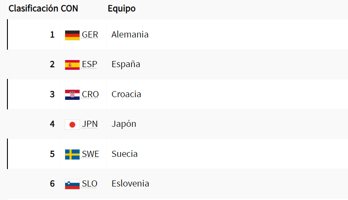Click the Japan flag icon
Viewport: 348px width, 200px height.
72,124
